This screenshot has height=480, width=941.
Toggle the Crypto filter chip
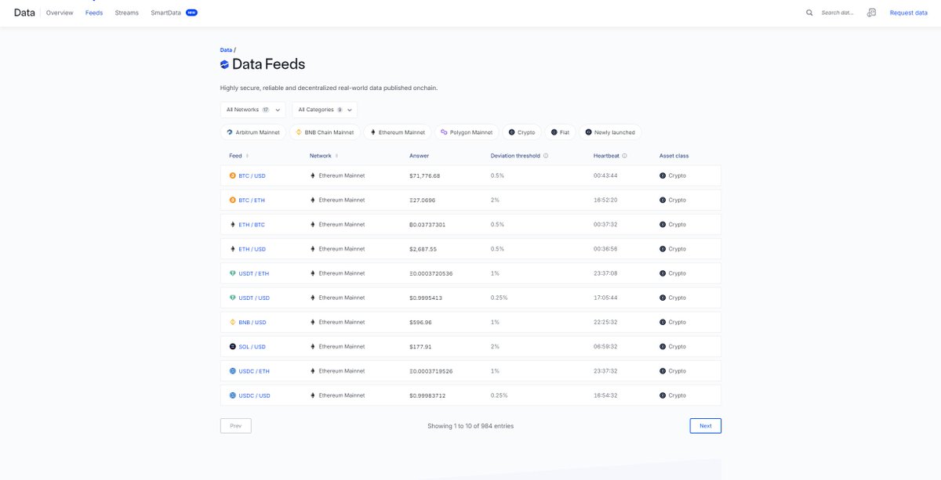521,132
